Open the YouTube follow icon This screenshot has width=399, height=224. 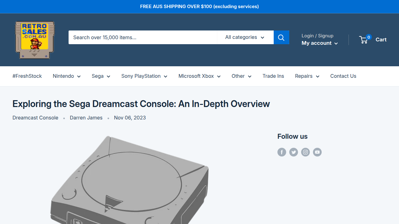317,152
